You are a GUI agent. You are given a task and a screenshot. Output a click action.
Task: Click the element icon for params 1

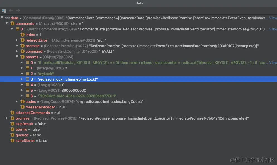28,68
